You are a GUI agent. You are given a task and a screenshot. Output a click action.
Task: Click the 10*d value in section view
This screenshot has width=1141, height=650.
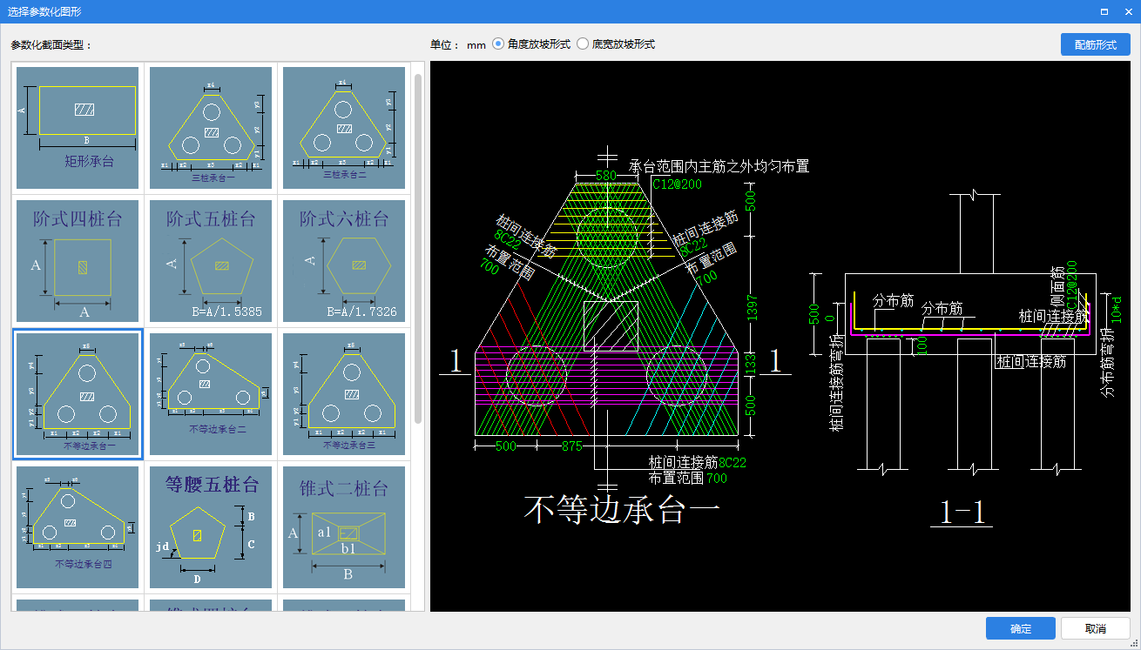pos(1117,311)
